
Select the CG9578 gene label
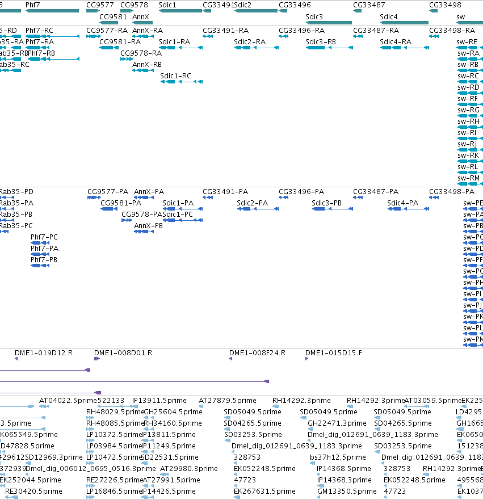(134, 5)
